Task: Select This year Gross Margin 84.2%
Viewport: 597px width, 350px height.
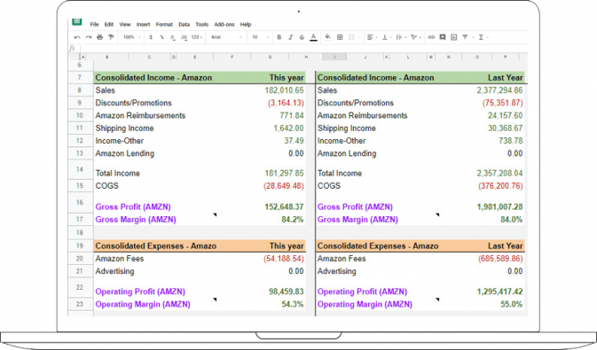Action: (x=293, y=220)
